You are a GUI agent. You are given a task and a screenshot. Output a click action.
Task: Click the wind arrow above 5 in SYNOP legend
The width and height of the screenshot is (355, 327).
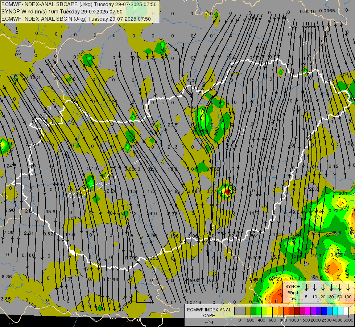306,287
